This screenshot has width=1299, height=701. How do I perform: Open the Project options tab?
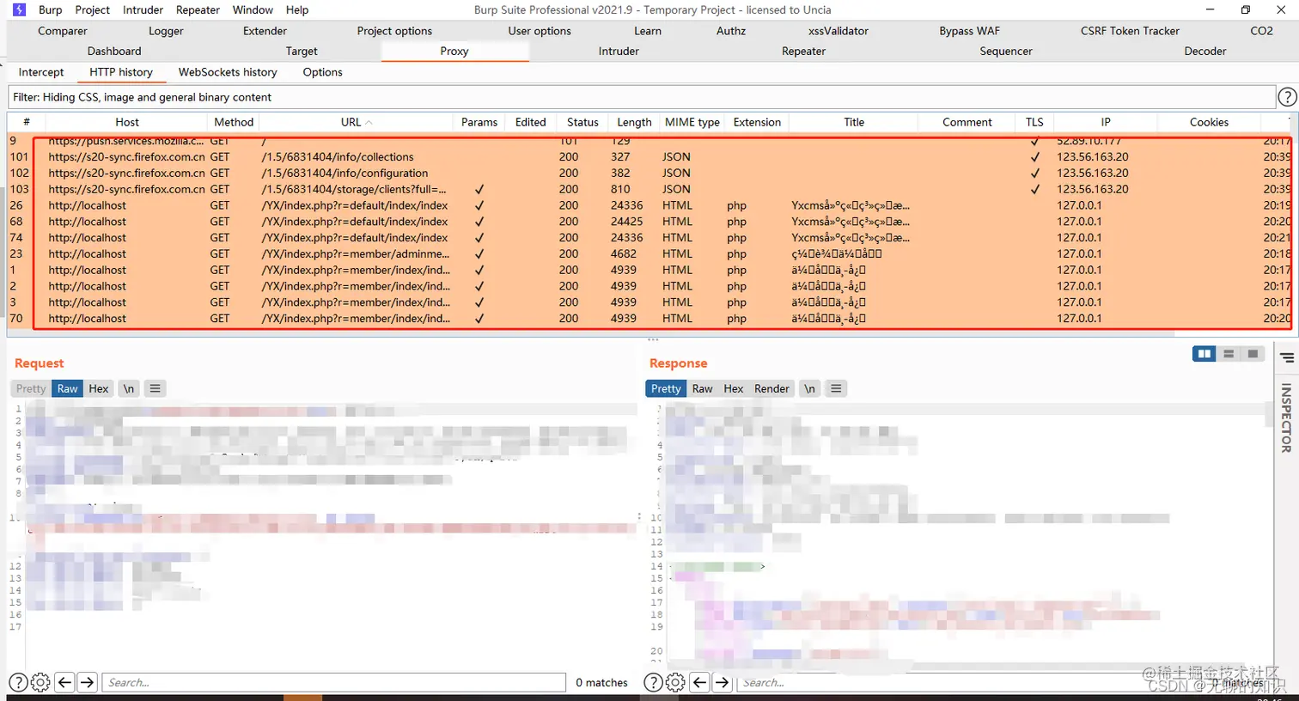coord(394,31)
